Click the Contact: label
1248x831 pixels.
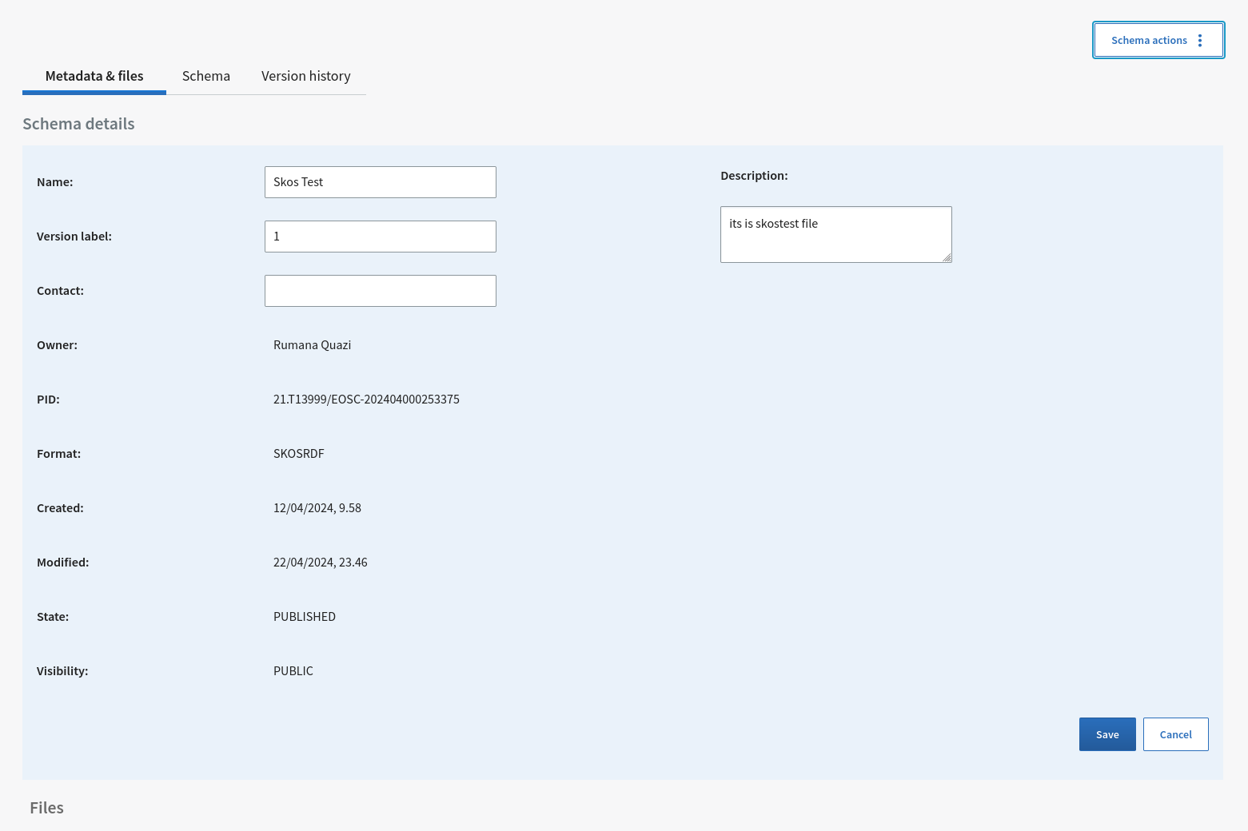pos(60,291)
